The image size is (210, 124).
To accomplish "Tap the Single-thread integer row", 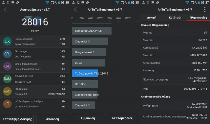I will [x=40, y=64].
